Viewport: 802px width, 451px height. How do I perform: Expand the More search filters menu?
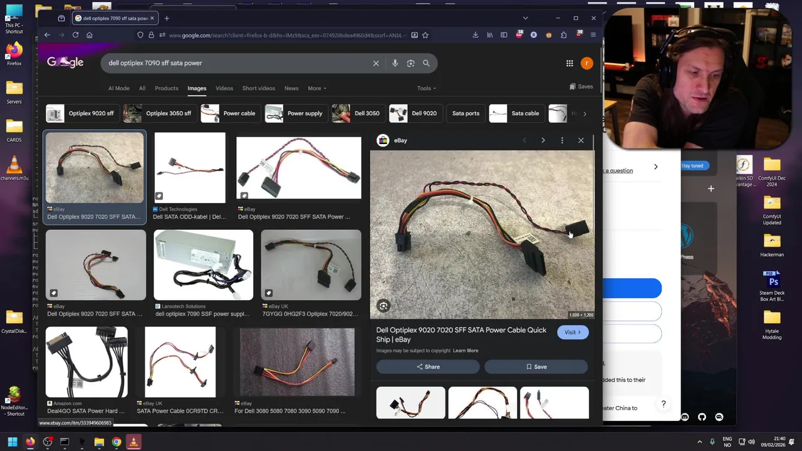[317, 88]
